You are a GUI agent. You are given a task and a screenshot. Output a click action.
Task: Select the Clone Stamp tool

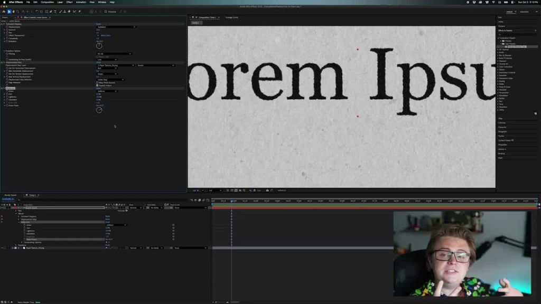(x=64, y=12)
